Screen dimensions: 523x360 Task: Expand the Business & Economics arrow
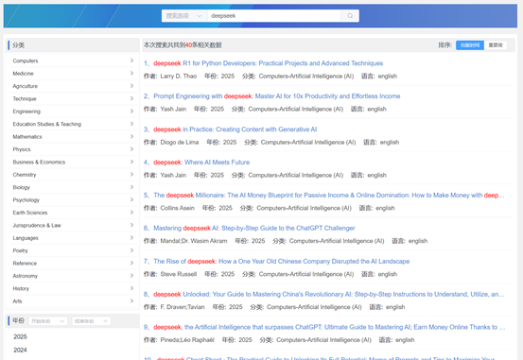[x=131, y=162]
